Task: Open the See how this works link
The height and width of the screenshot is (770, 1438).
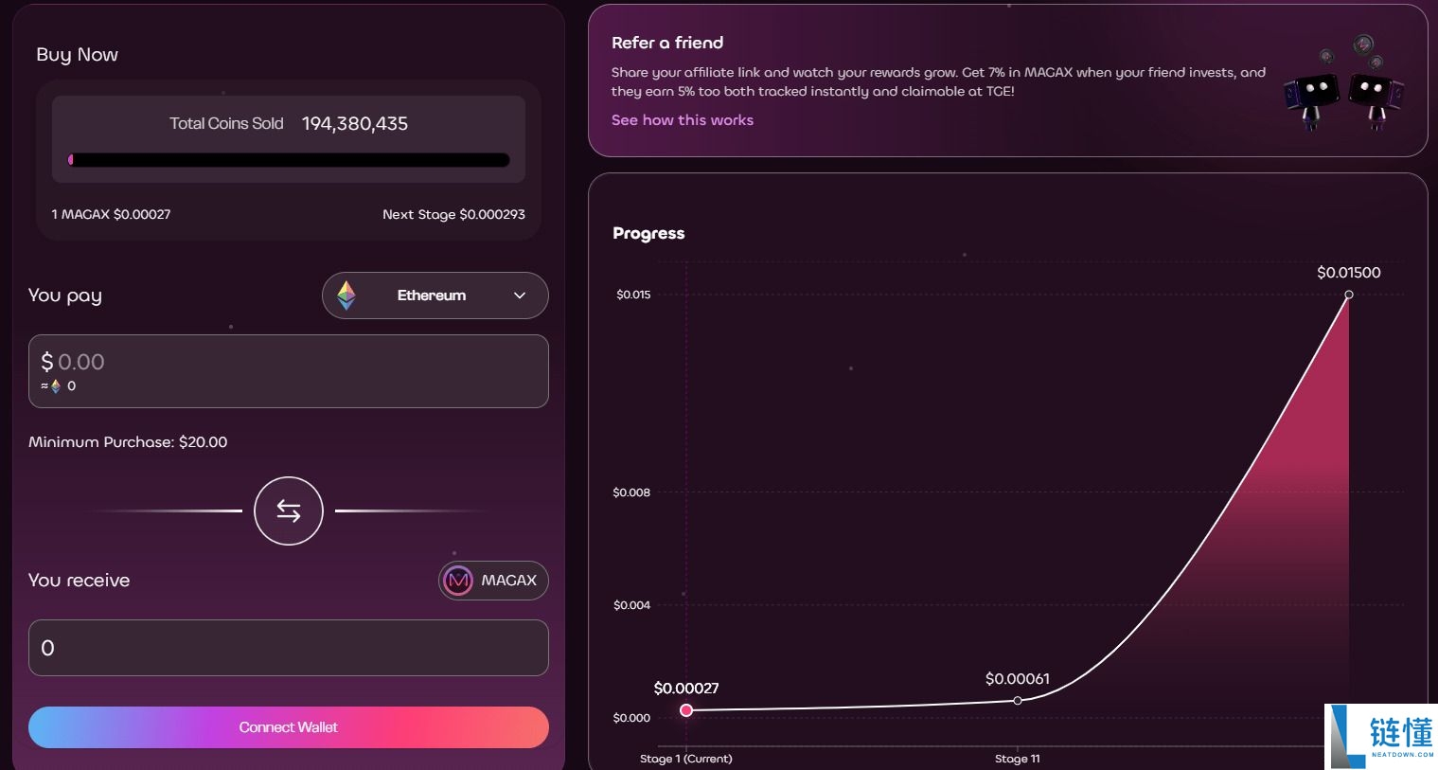Action: 683,120
